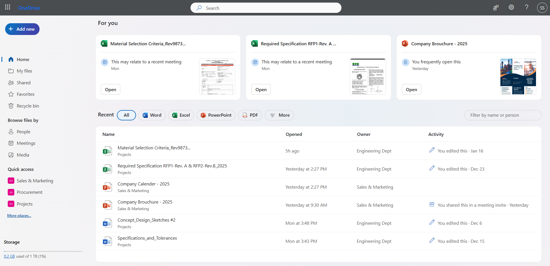Filter recent files by Excel
Image resolution: width=550 pixels, height=266 pixels.
pos(181,115)
